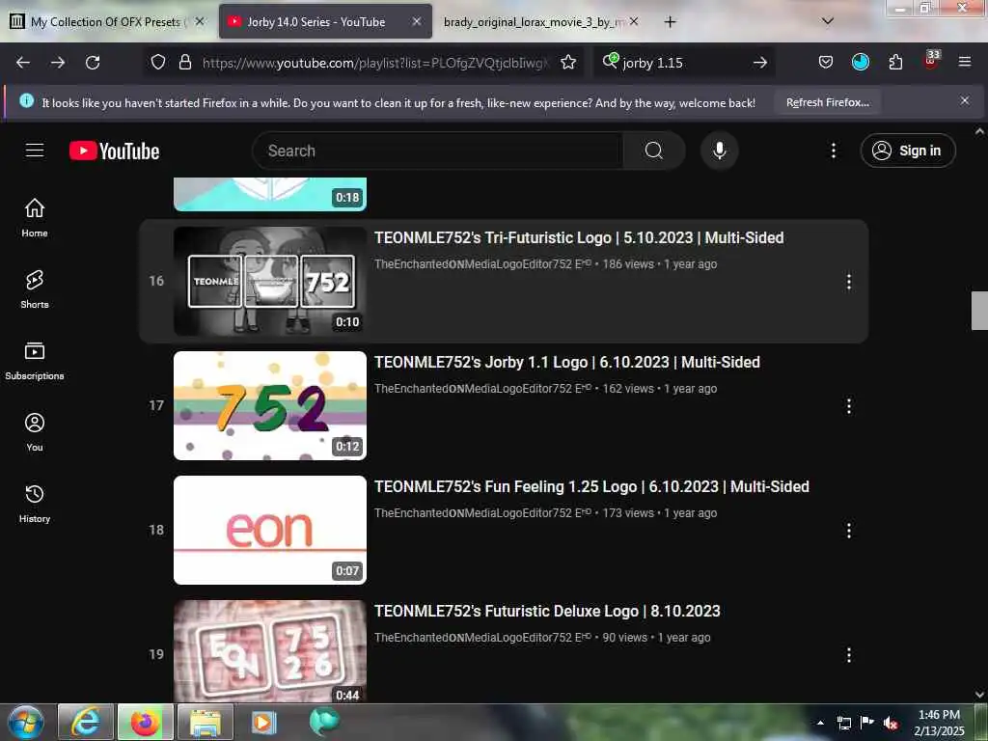Open channel name under Jorby 1.1 Logo
Screen dimensions: 988x741
[x=482, y=389]
